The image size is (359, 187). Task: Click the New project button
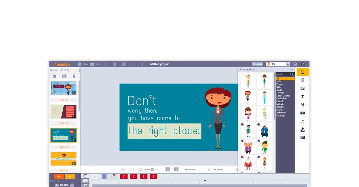(x=83, y=64)
